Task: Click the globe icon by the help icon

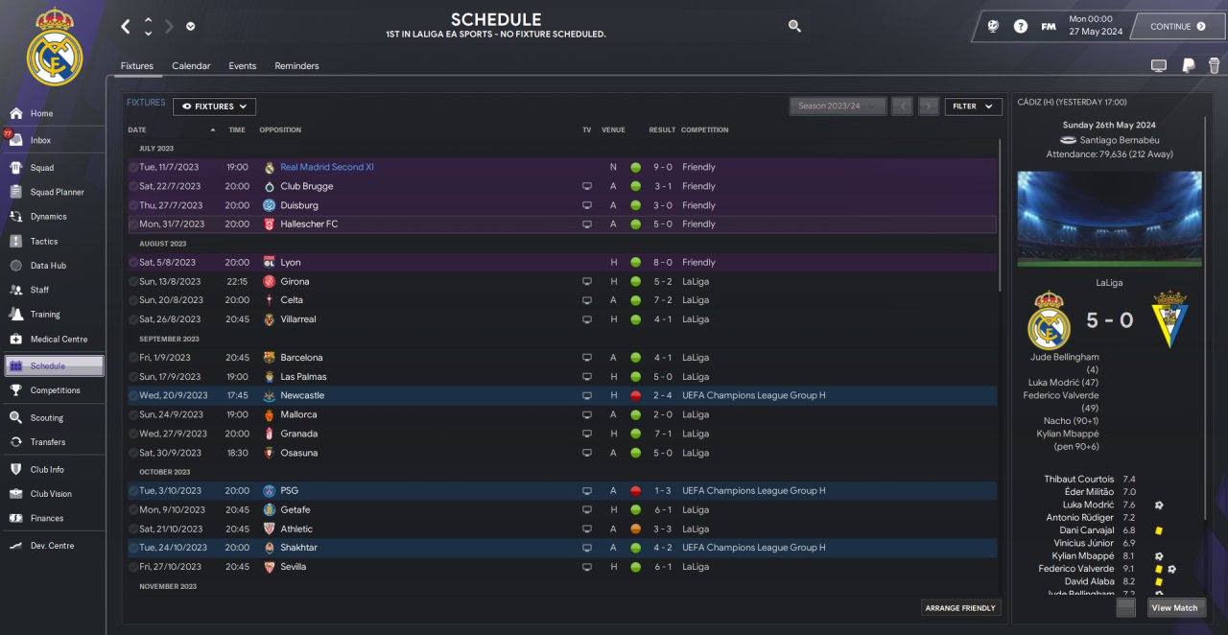Action: pyautogui.click(x=993, y=27)
